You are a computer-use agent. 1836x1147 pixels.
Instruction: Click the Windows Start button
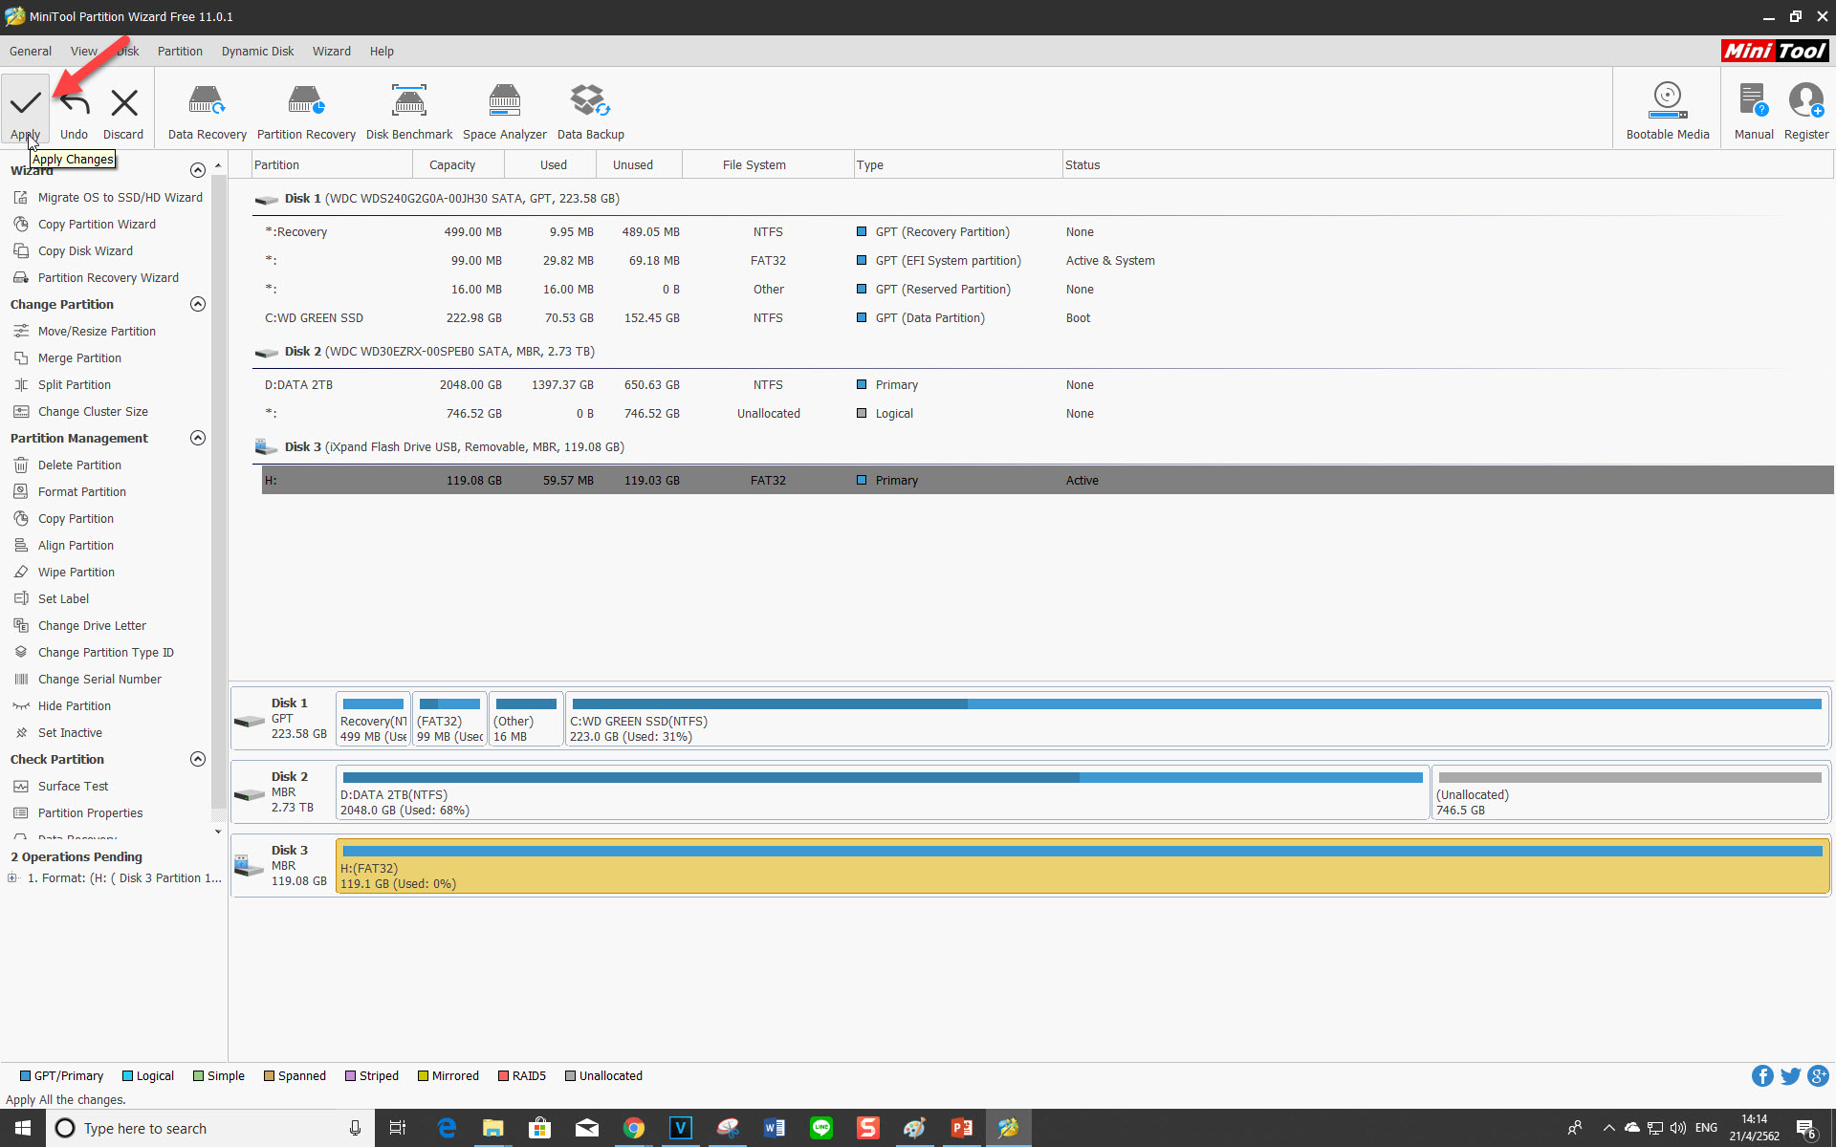pos(23,1128)
